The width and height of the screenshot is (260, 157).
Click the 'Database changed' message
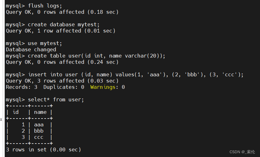[31, 49]
